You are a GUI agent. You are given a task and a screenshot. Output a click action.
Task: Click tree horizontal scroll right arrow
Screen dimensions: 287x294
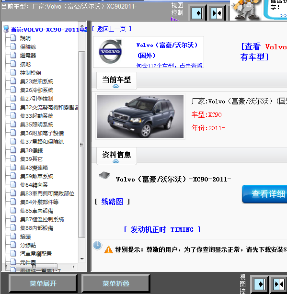(x=73, y=267)
